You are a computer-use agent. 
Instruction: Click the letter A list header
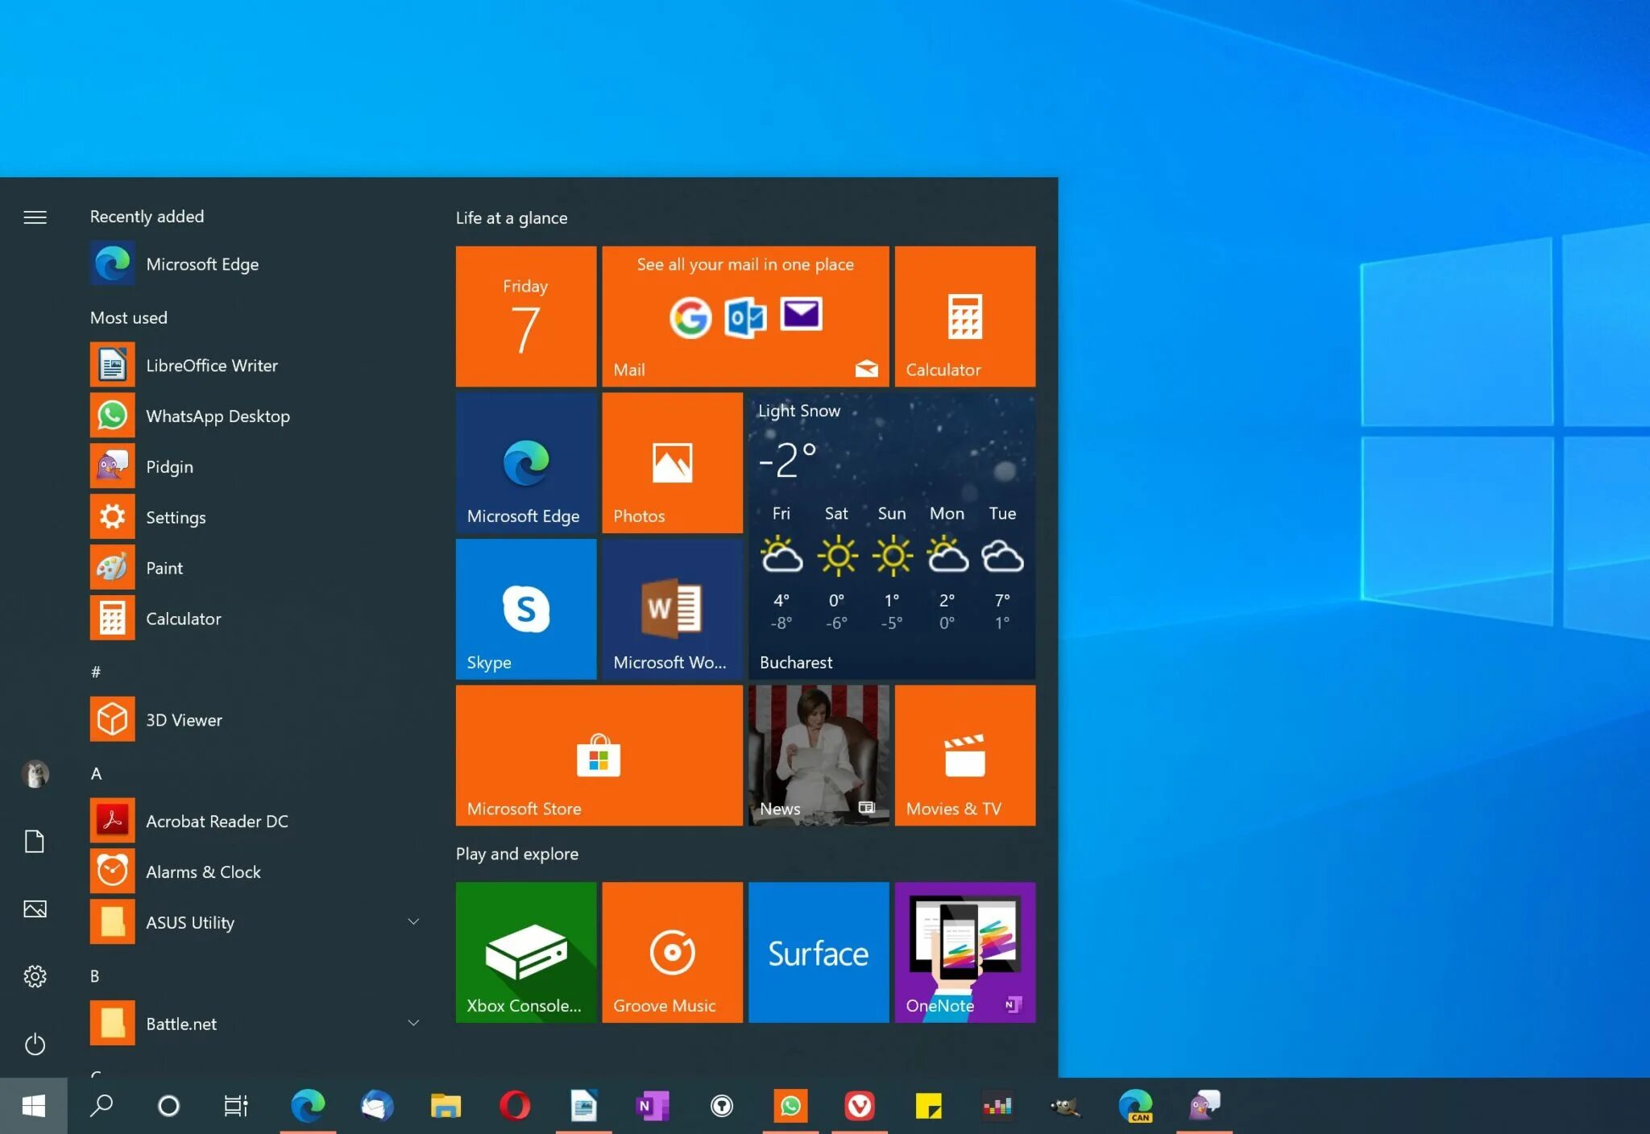click(x=96, y=773)
